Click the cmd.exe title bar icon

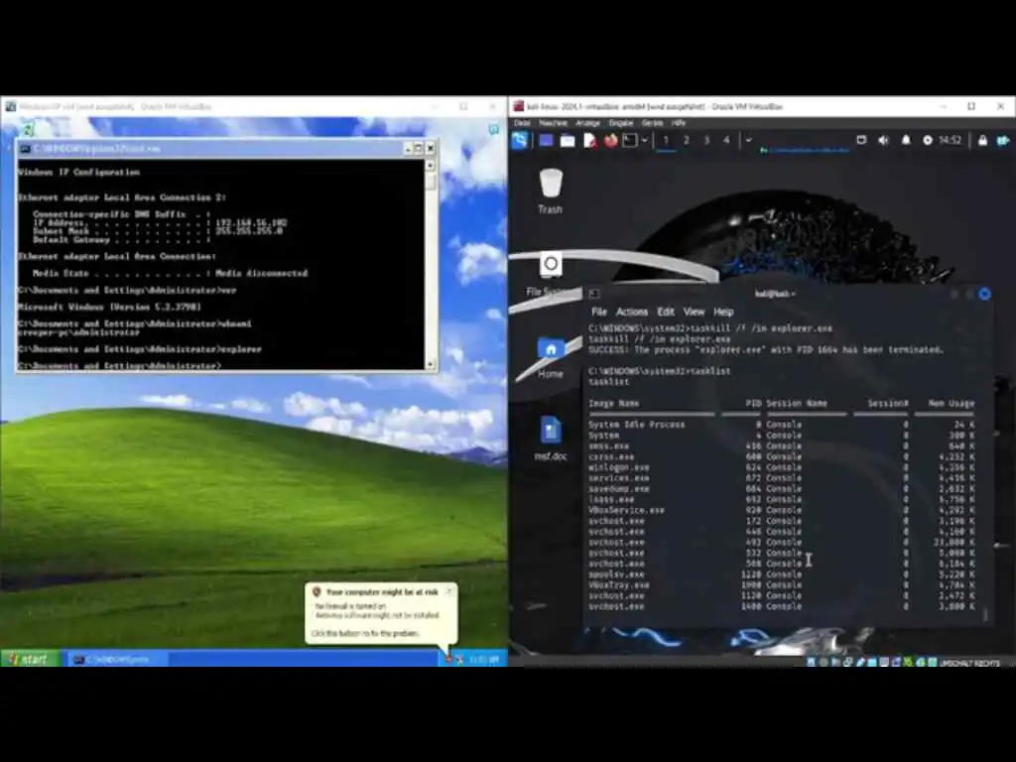25,149
